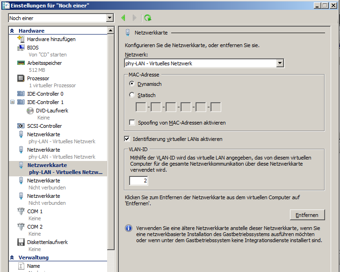Uncheck 'Identifizierung virtueller LANs aktivieren'

pos(127,139)
